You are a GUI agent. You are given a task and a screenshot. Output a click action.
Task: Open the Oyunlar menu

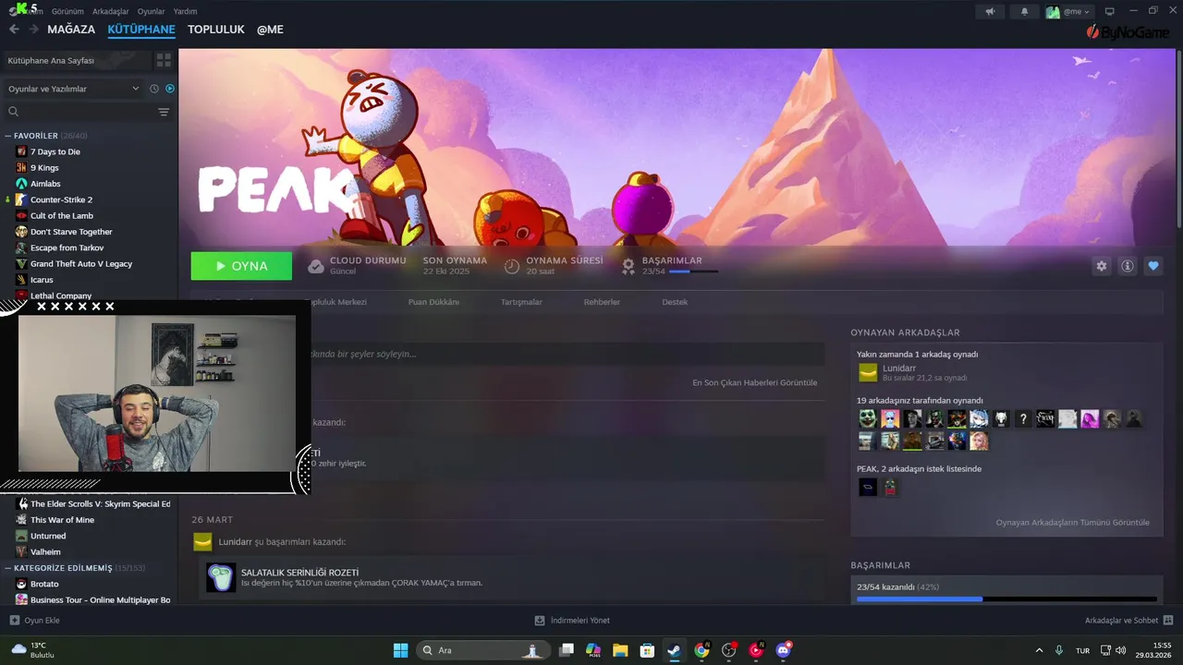click(151, 11)
